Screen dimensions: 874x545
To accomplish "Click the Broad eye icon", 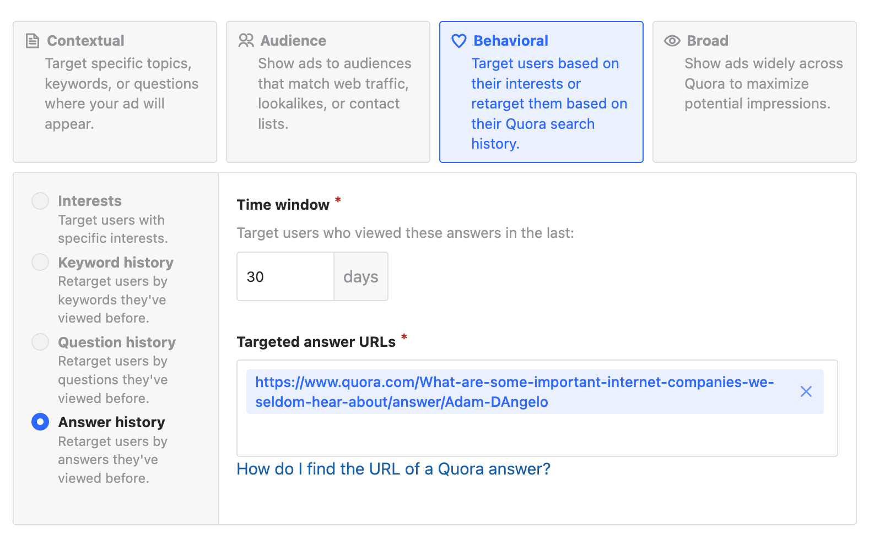I will point(672,41).
